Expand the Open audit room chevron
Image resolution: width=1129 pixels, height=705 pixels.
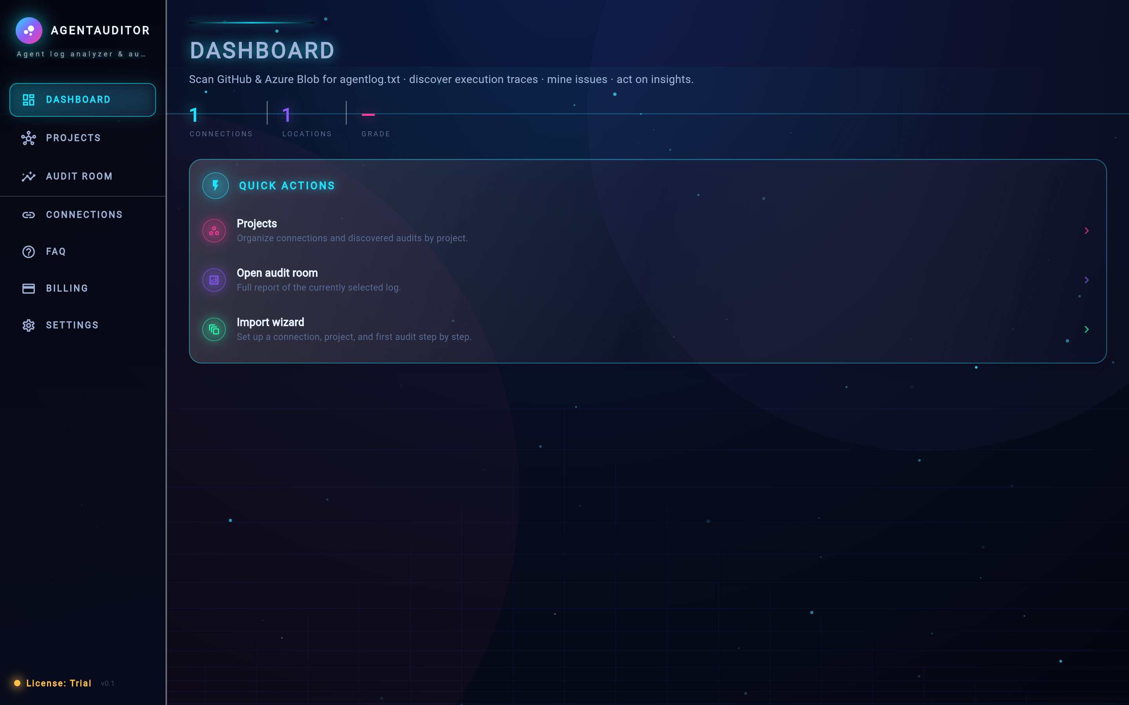(x=1087, y=280)
